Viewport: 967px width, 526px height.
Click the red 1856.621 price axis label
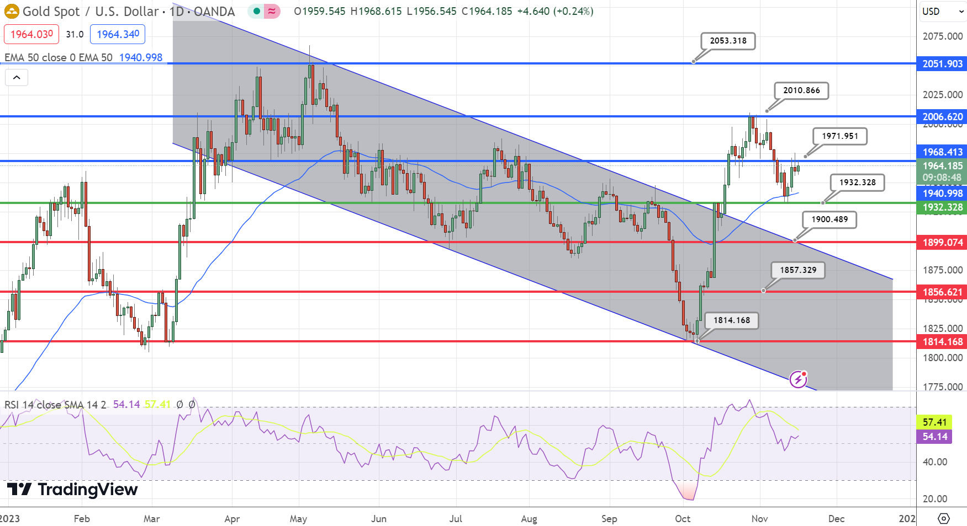942,292
